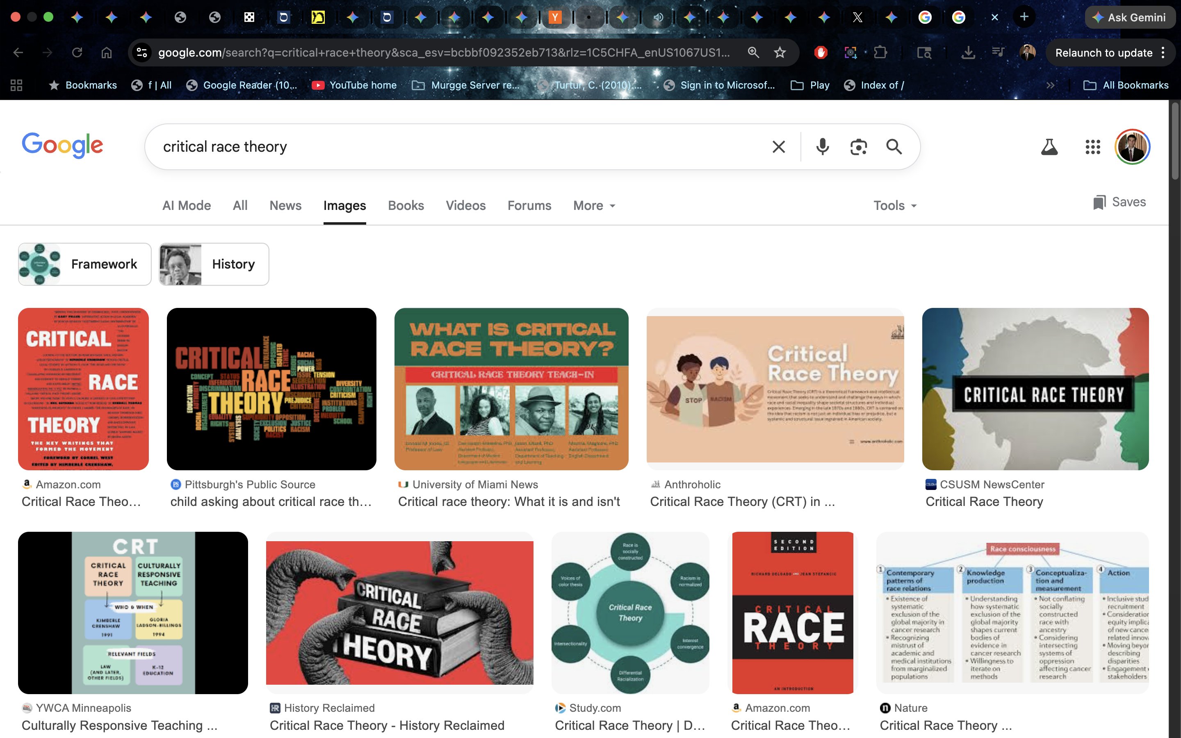1181x738 pixels.
Task: Open the CSUSM NewsCenter image result
Action: pos(1035,389)
